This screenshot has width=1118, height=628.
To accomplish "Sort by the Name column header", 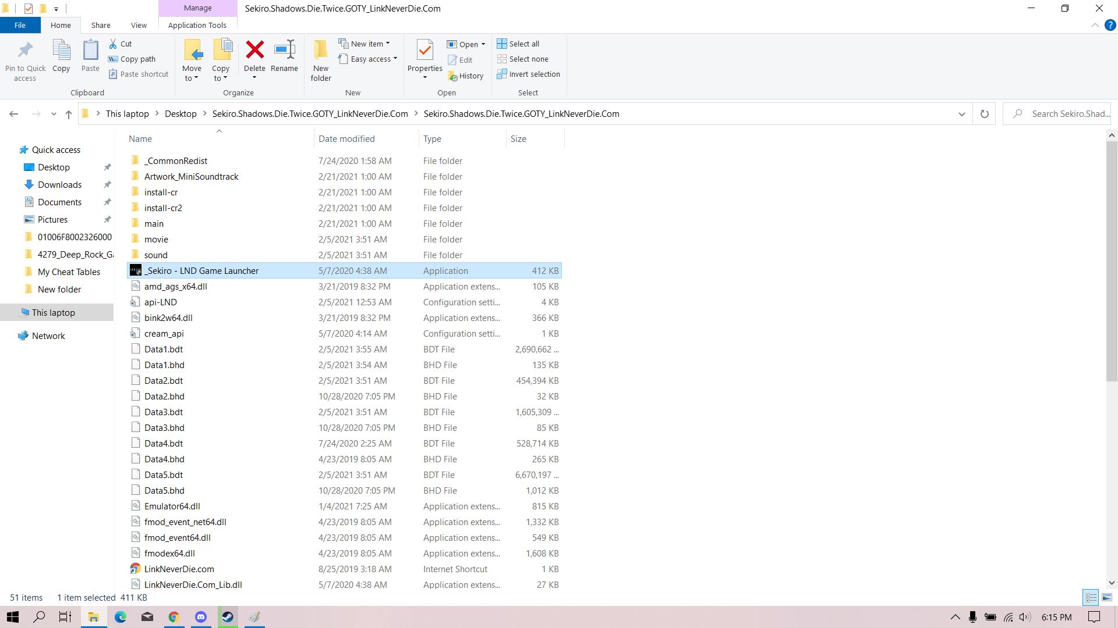I will tap(220, 138).
